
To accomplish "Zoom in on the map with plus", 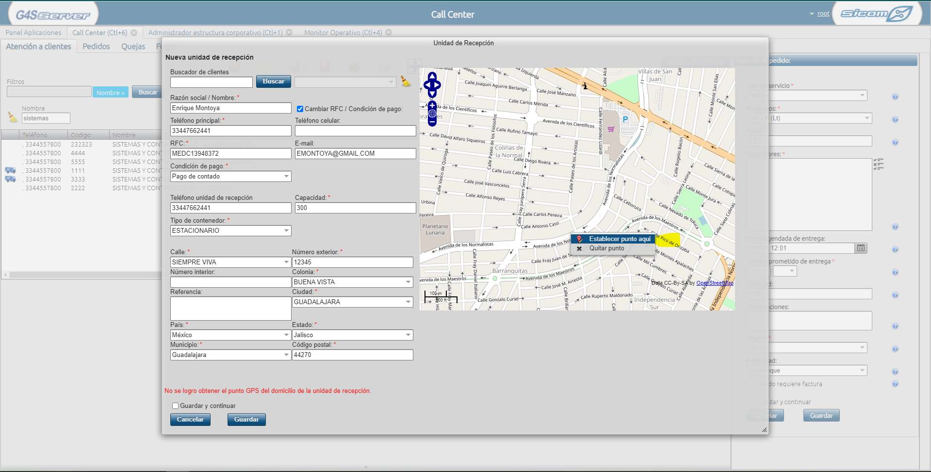I will 432,105.
